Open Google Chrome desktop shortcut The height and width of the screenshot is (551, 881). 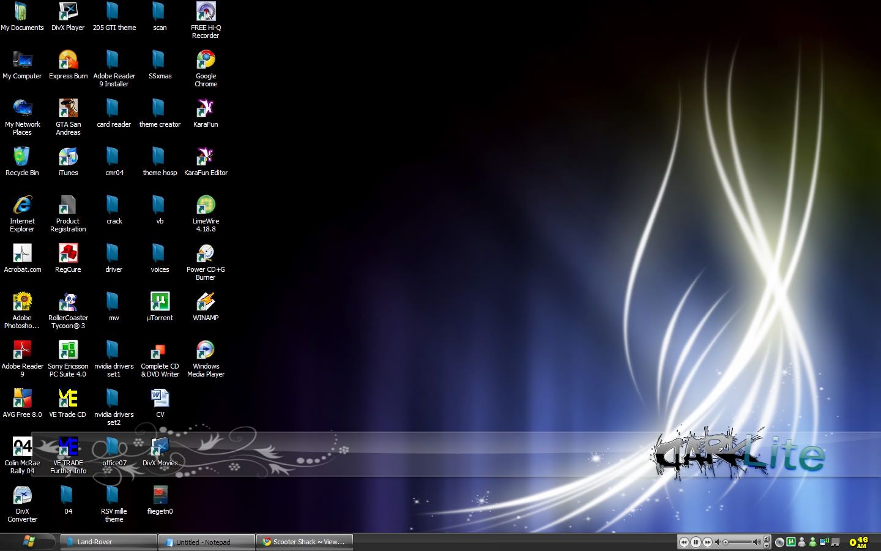(x=206, y=60)
